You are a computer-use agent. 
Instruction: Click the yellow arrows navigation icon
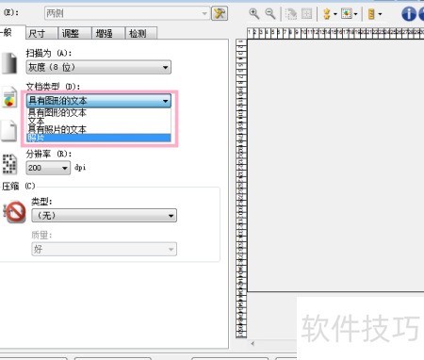[x=327, y=14]
